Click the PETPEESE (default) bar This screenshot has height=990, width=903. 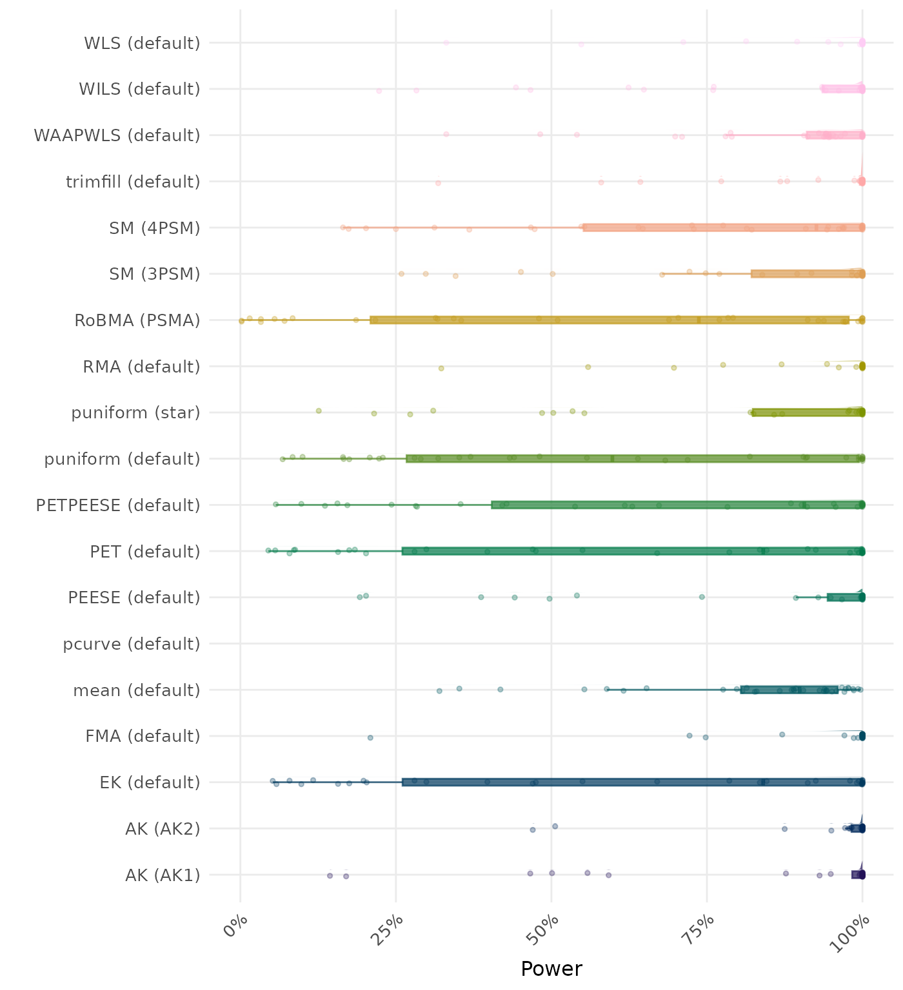tap(677, 505)
